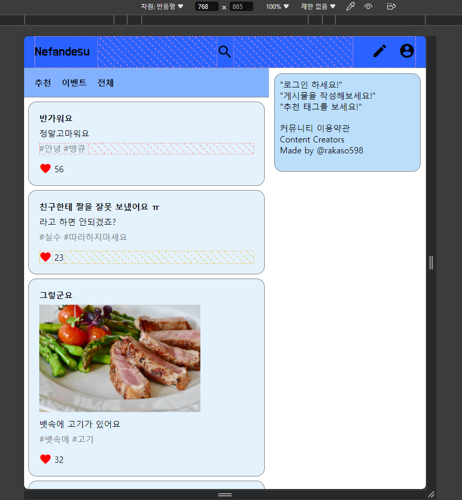Click the 뱃속에 고기가 있어요 text
The image size is (462, 500).
click(80, 424)
